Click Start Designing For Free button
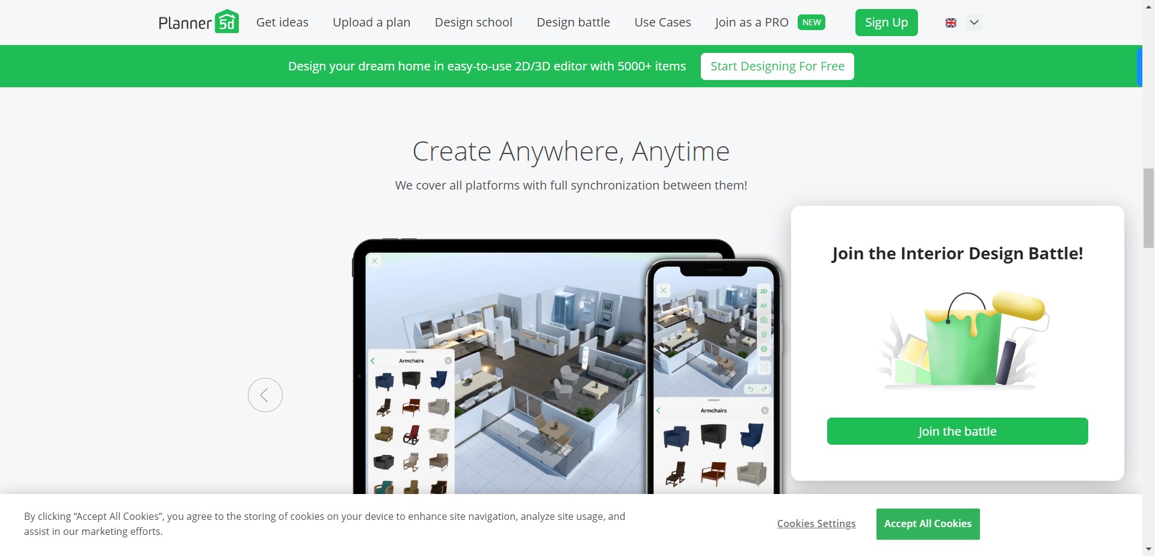The height and width of the screenshot is (556, 1155). coord(777,66)
